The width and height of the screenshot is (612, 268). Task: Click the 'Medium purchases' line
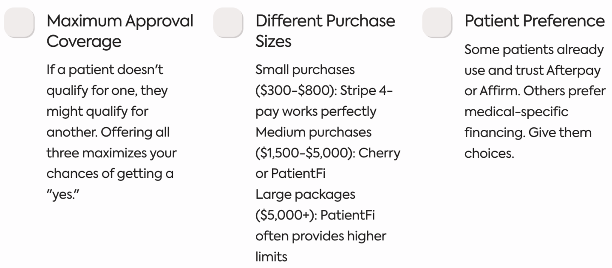tap(314, 132)
